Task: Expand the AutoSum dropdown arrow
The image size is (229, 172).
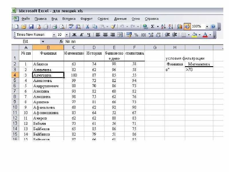Action: (x=158, y=27)
